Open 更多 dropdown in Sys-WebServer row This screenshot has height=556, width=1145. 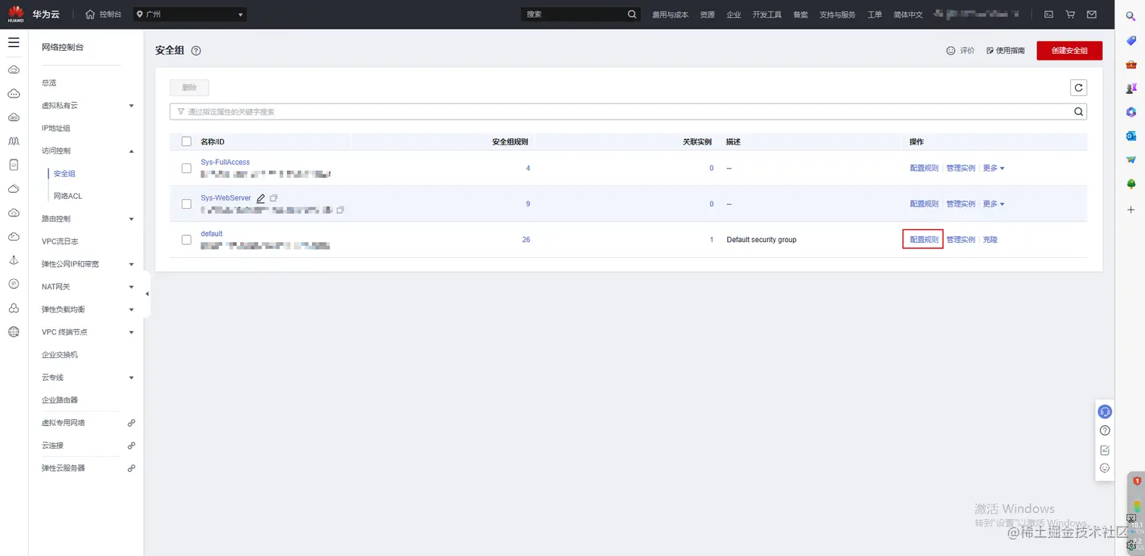coord(994,204)
